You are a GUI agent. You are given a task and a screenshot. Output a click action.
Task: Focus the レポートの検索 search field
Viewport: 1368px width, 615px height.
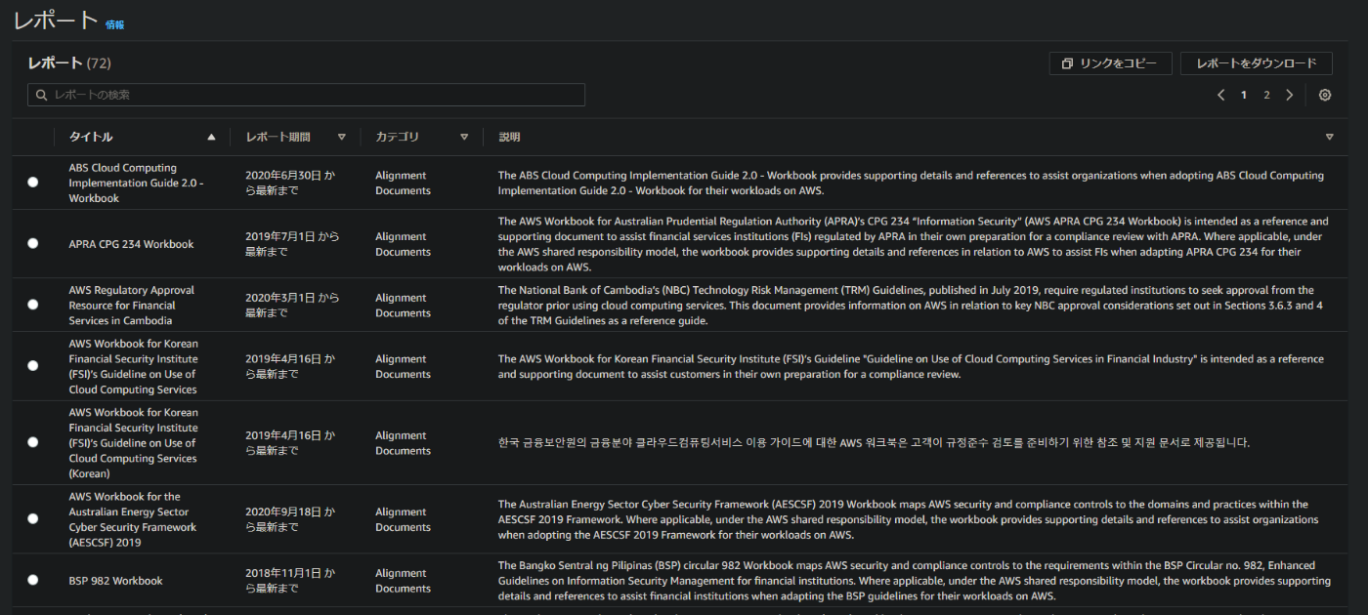click(x=307, y=95)
